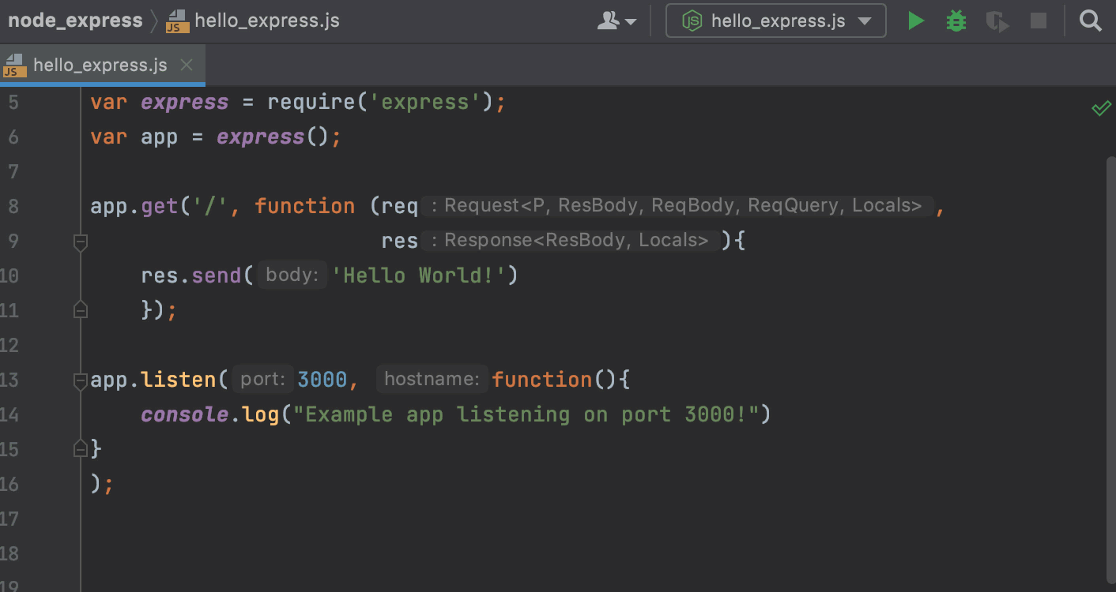The width and height of the screenshot is (1116, 592).
Task: Open Search Everywhere with the magnifier
Action: click(x=1090, y=21)
